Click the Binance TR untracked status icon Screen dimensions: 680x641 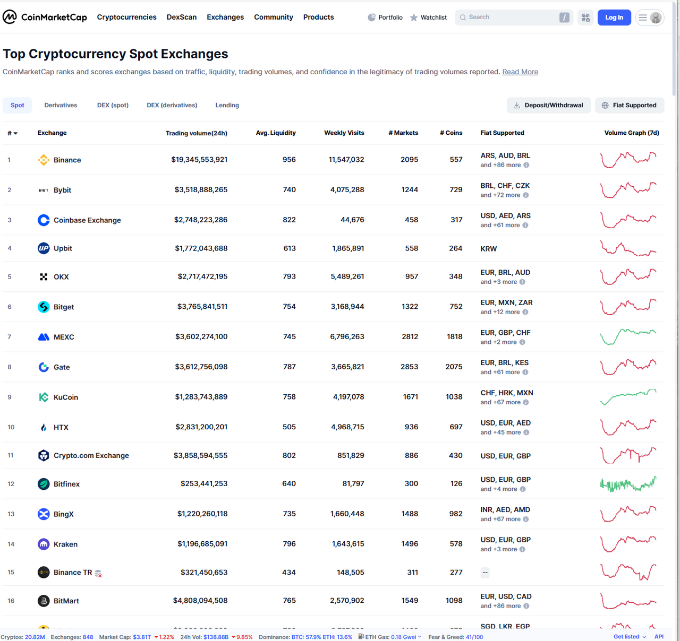point(98,573)
